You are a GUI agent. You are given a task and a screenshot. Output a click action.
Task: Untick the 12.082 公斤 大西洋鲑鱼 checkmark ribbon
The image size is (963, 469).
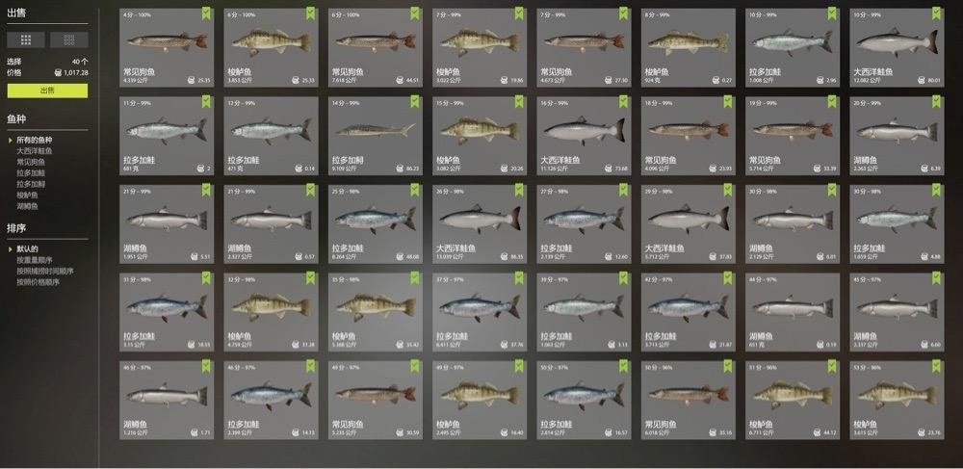click(936, 13)
